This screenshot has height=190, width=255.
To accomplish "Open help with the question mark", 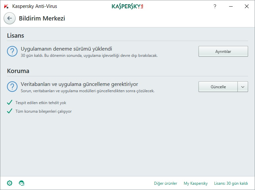I will (x=215, y=6).
